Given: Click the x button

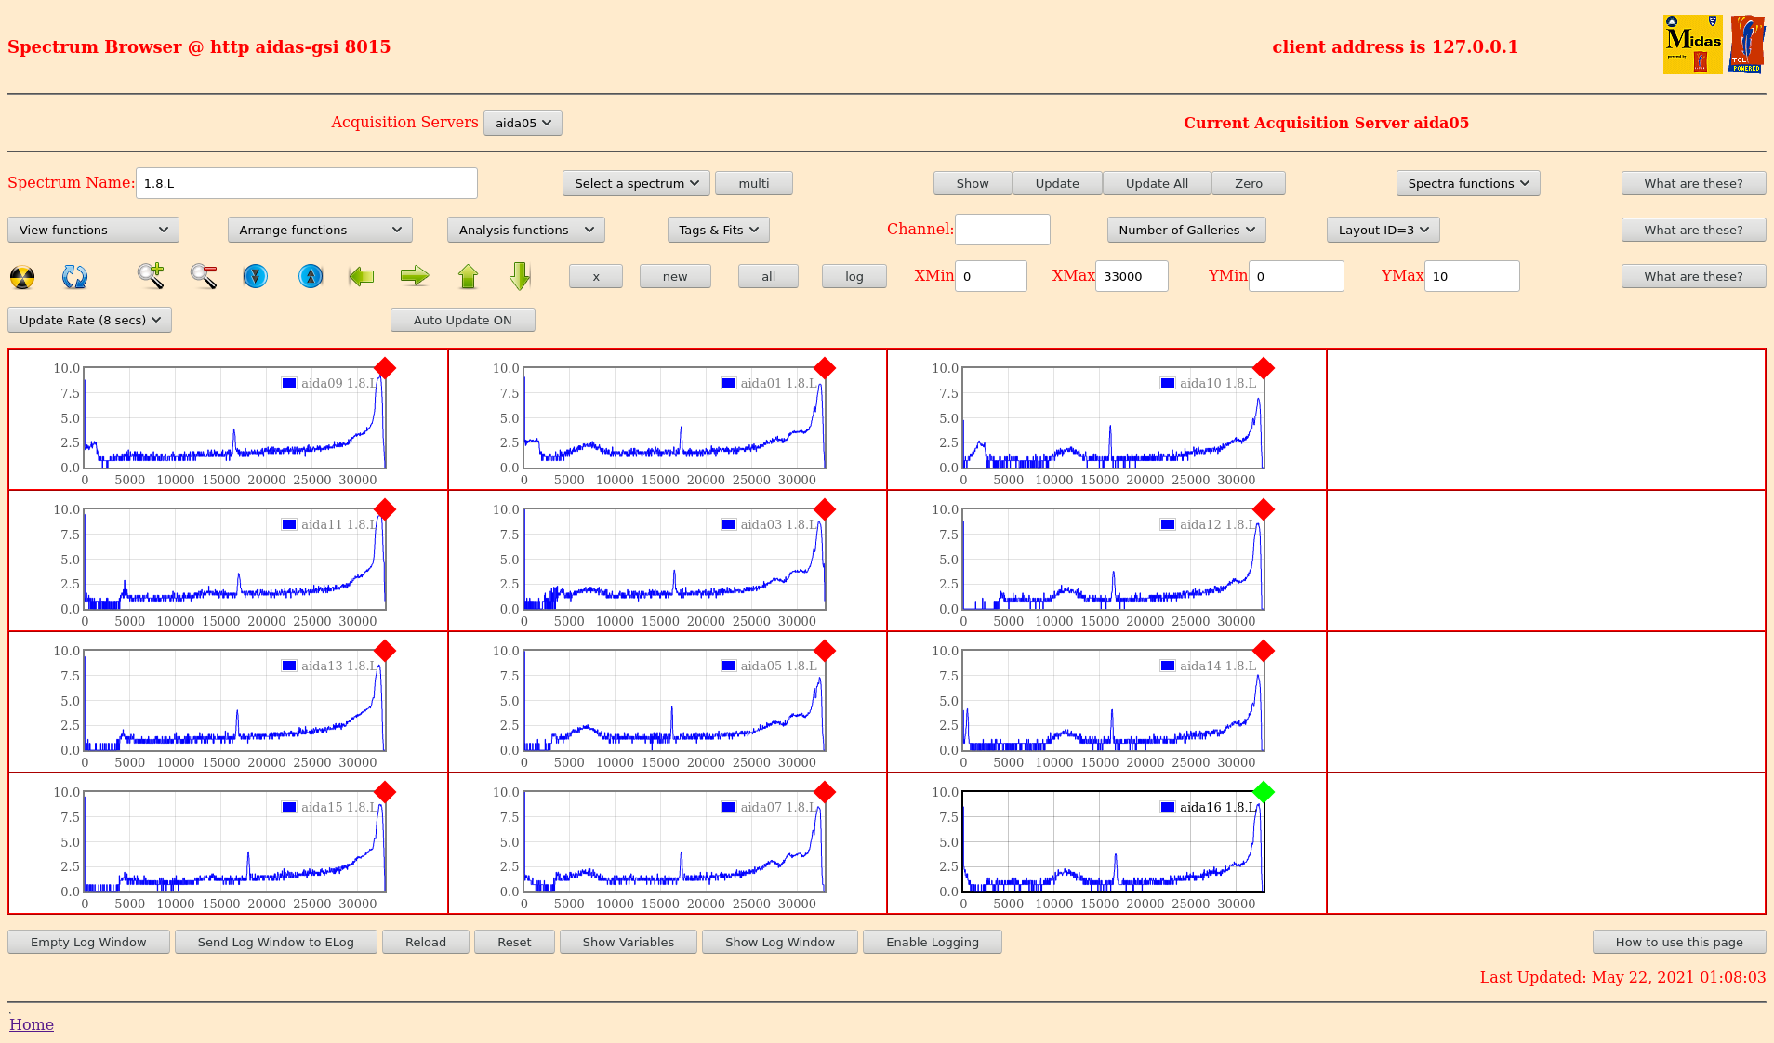Looking at the screenshot, I should [596, 276].
